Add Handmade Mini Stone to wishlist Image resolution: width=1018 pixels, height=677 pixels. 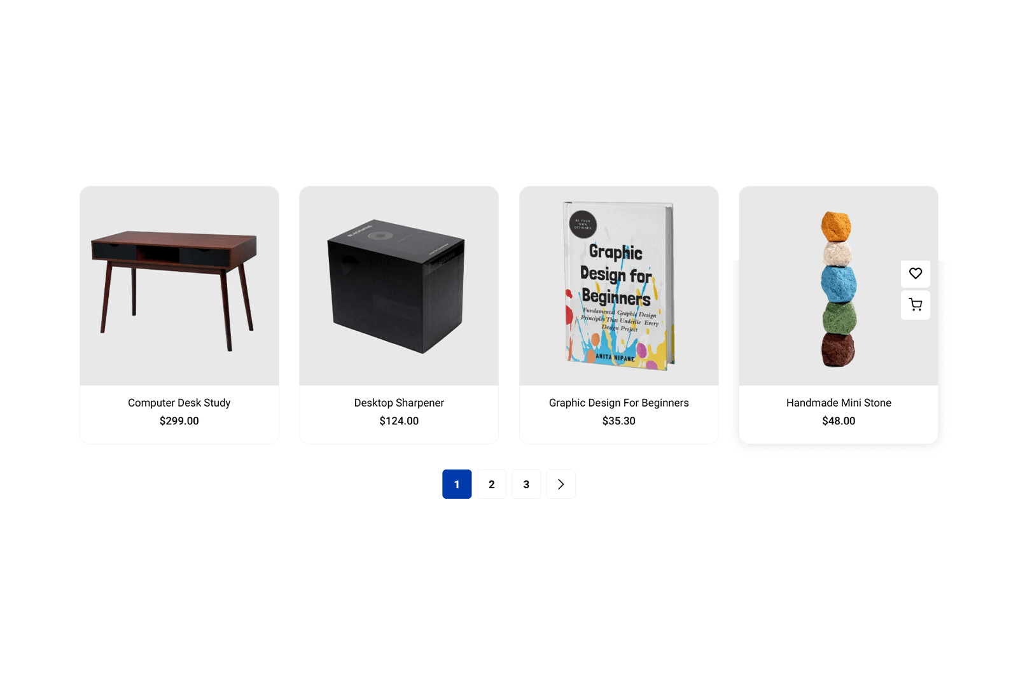point(915,274)
